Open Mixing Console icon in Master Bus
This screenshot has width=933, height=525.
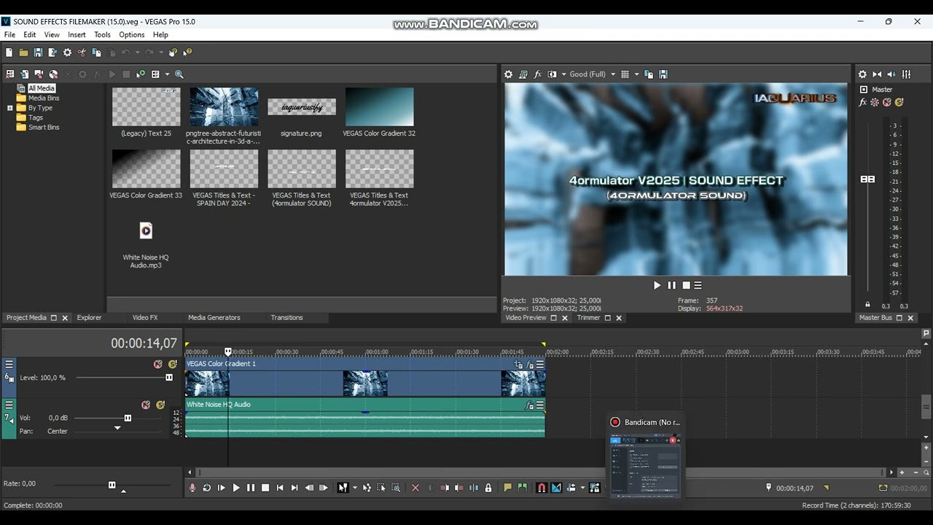coord(906,74)
